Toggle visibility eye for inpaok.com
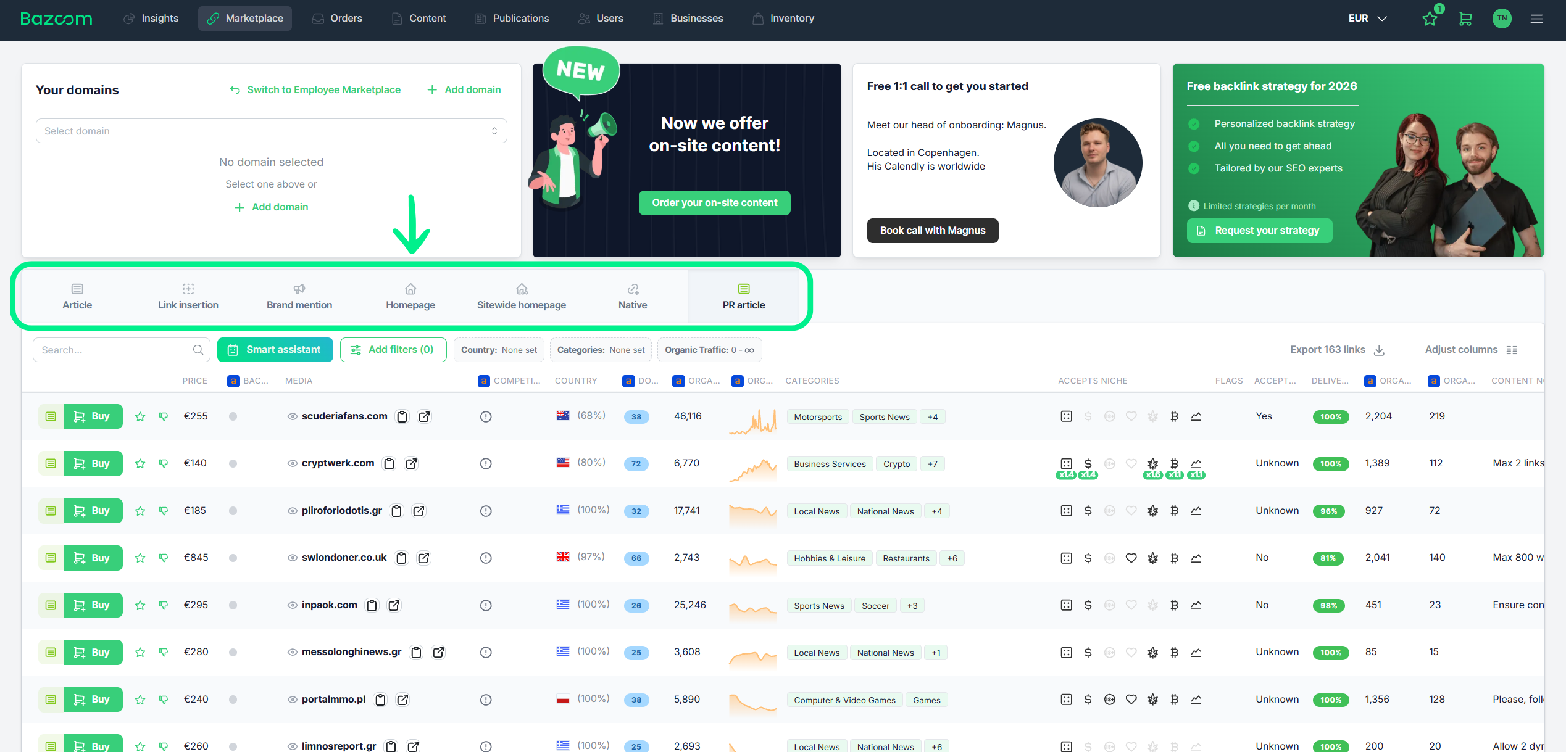1566x752 pixels. (293, 605)
